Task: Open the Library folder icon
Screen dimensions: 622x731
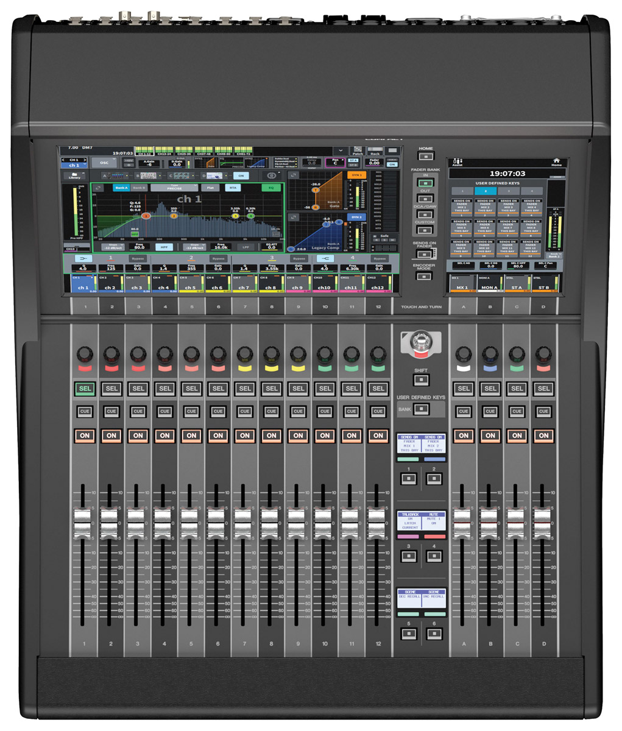Action: pos(74,175)
